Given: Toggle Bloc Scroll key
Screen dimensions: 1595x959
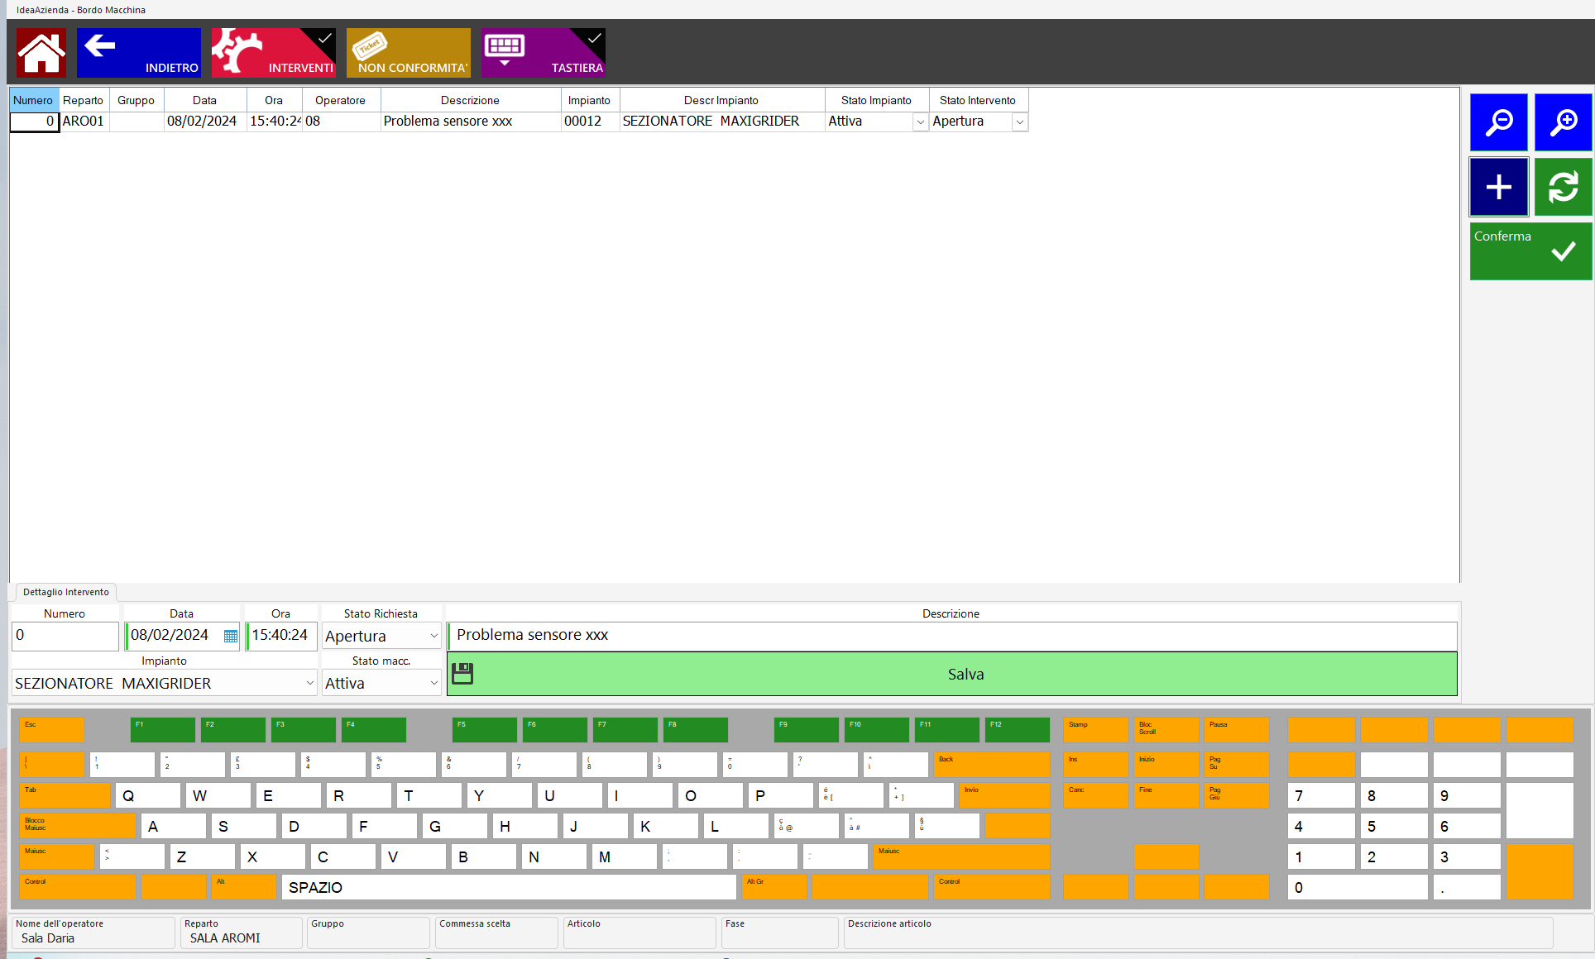Looking at the screenshot, I should click(x=1166, y=730).
